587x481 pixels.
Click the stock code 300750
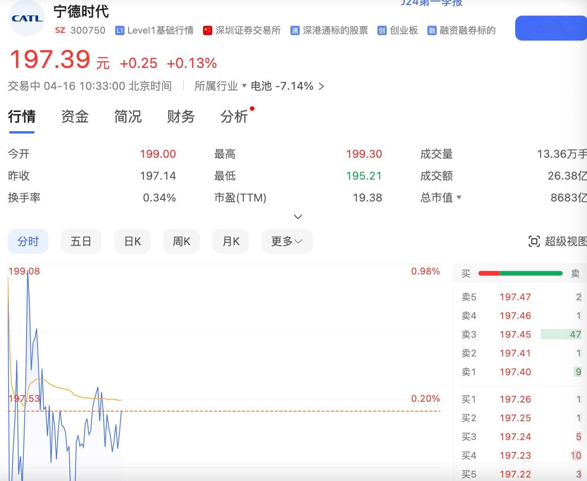point(88,30)
